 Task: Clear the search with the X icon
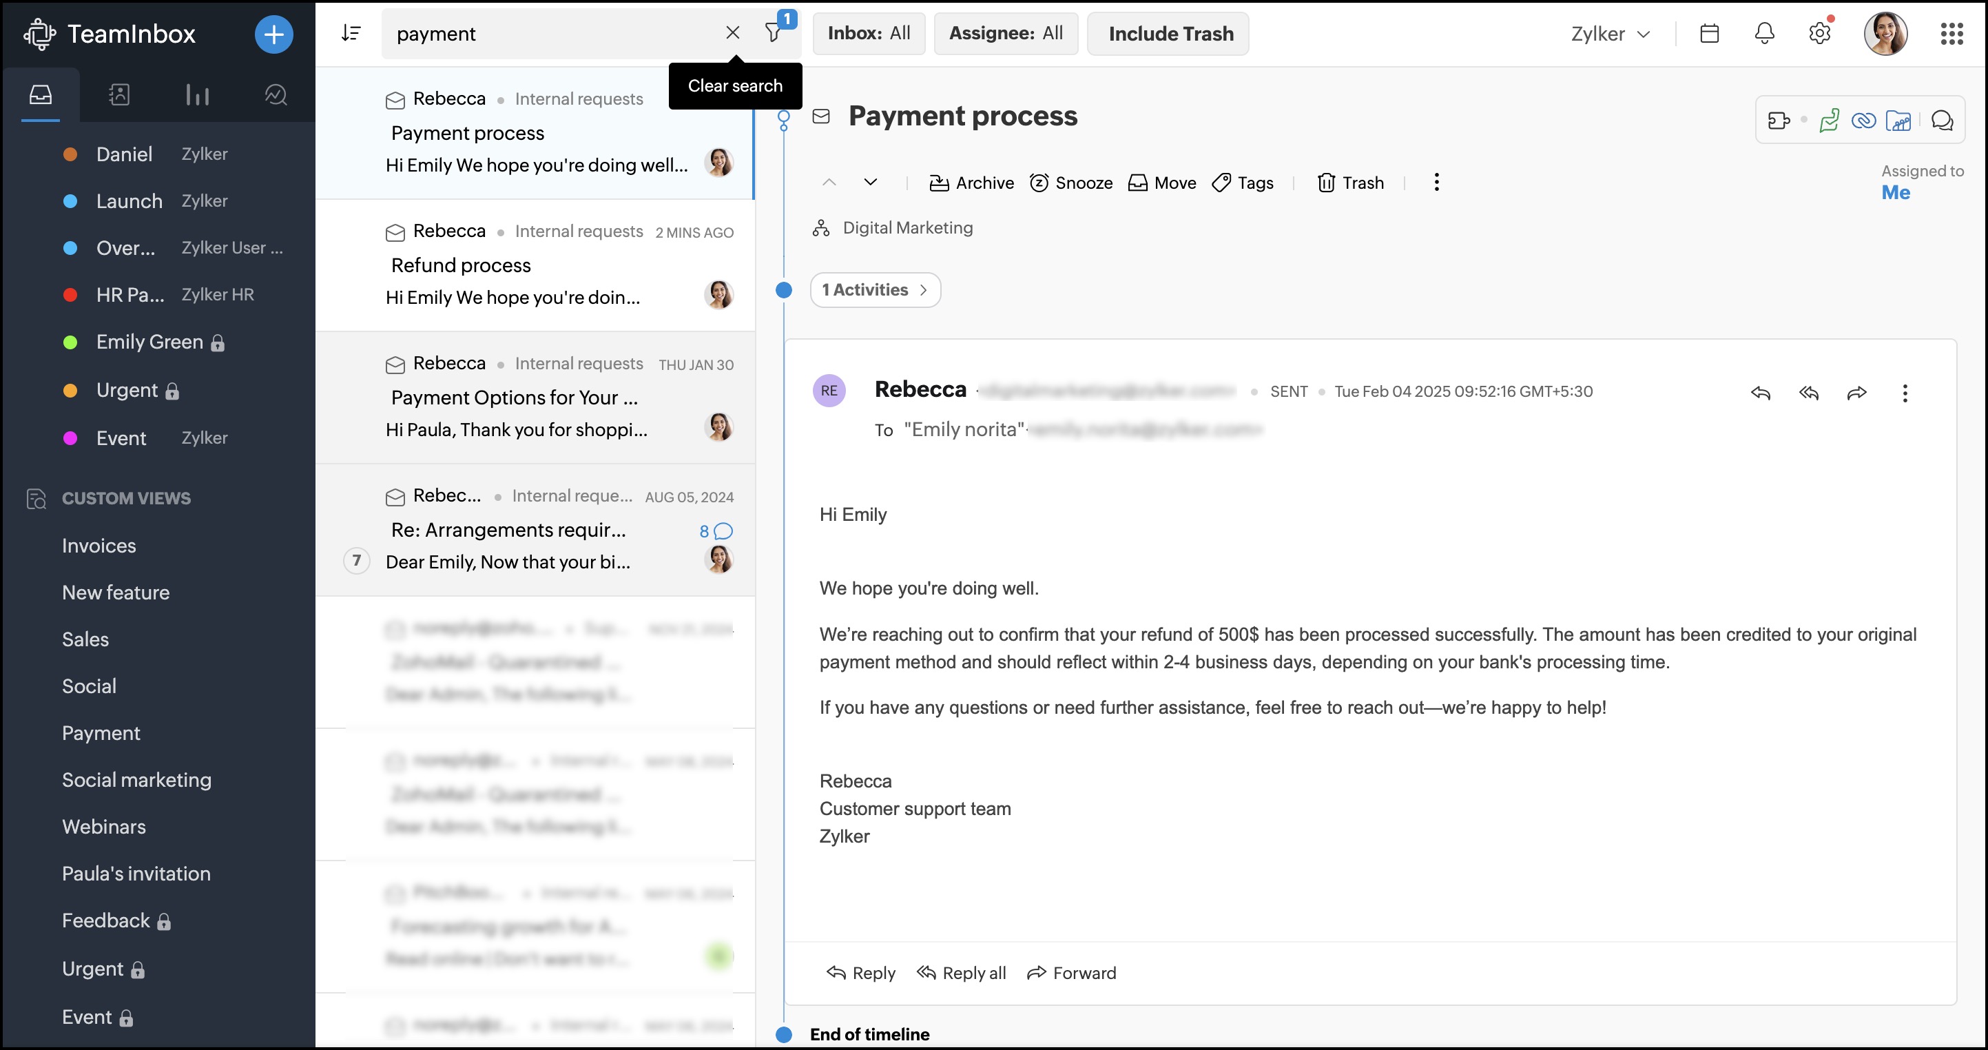click(732, 32)
